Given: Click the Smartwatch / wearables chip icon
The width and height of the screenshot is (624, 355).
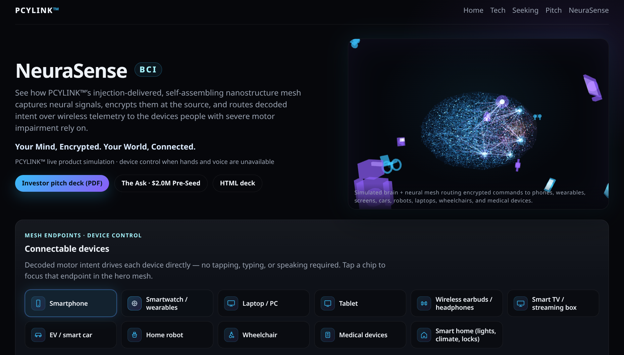Looking at the screenshot, I should coord(135,303).
